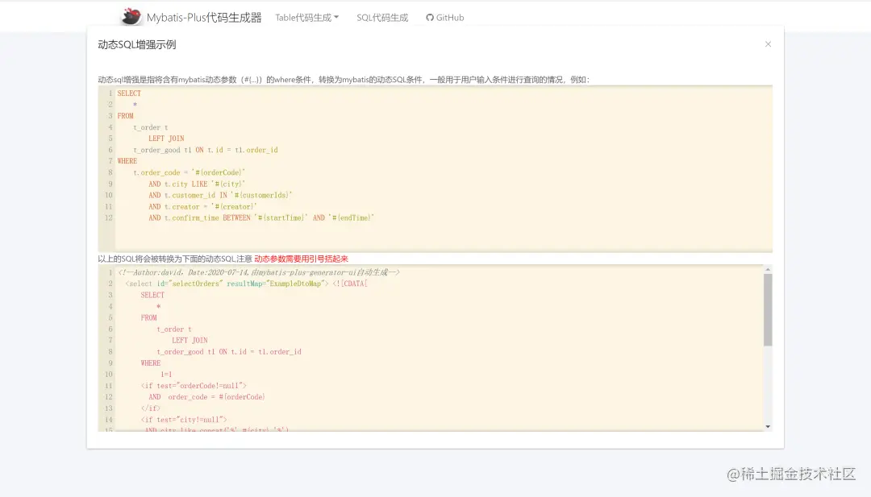Click the red 动态参数需要用引号括起来 note

[x=301, y=259]
